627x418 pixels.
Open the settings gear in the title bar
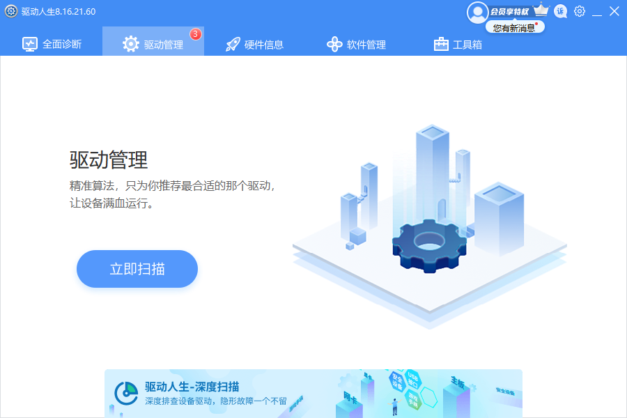pyautogui.click(x=579, y=11)
